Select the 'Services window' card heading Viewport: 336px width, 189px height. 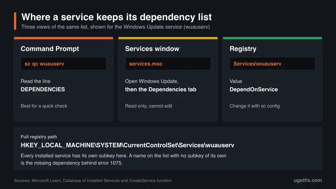coord(152,49)
